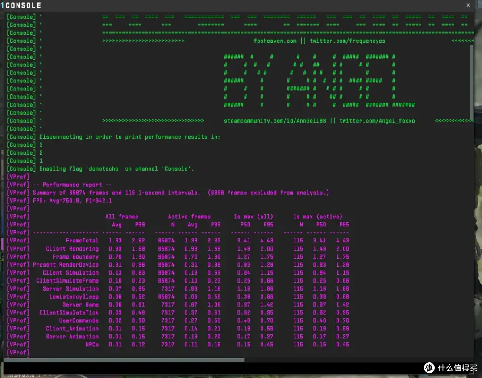Close the console window with the X
This screenshot has width=482, height=378.
tap(468, 5)
